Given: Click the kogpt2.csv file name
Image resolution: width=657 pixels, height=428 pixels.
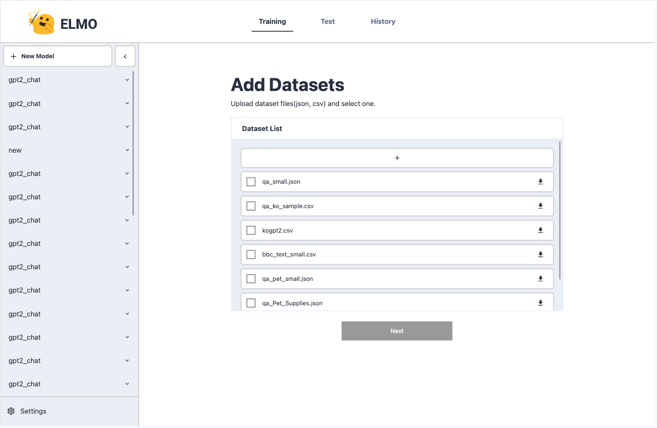Looking at the screenshot, I should pyautogui.click(x=277, y=230).
